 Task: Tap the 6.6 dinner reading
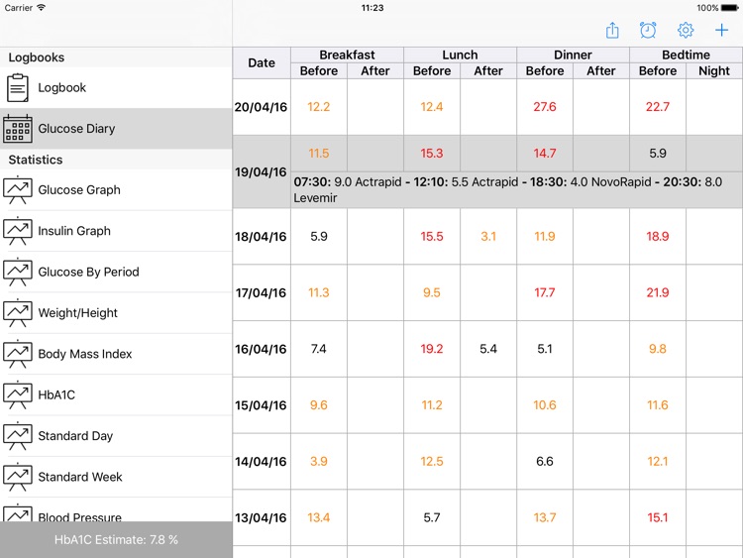(545, 461)
